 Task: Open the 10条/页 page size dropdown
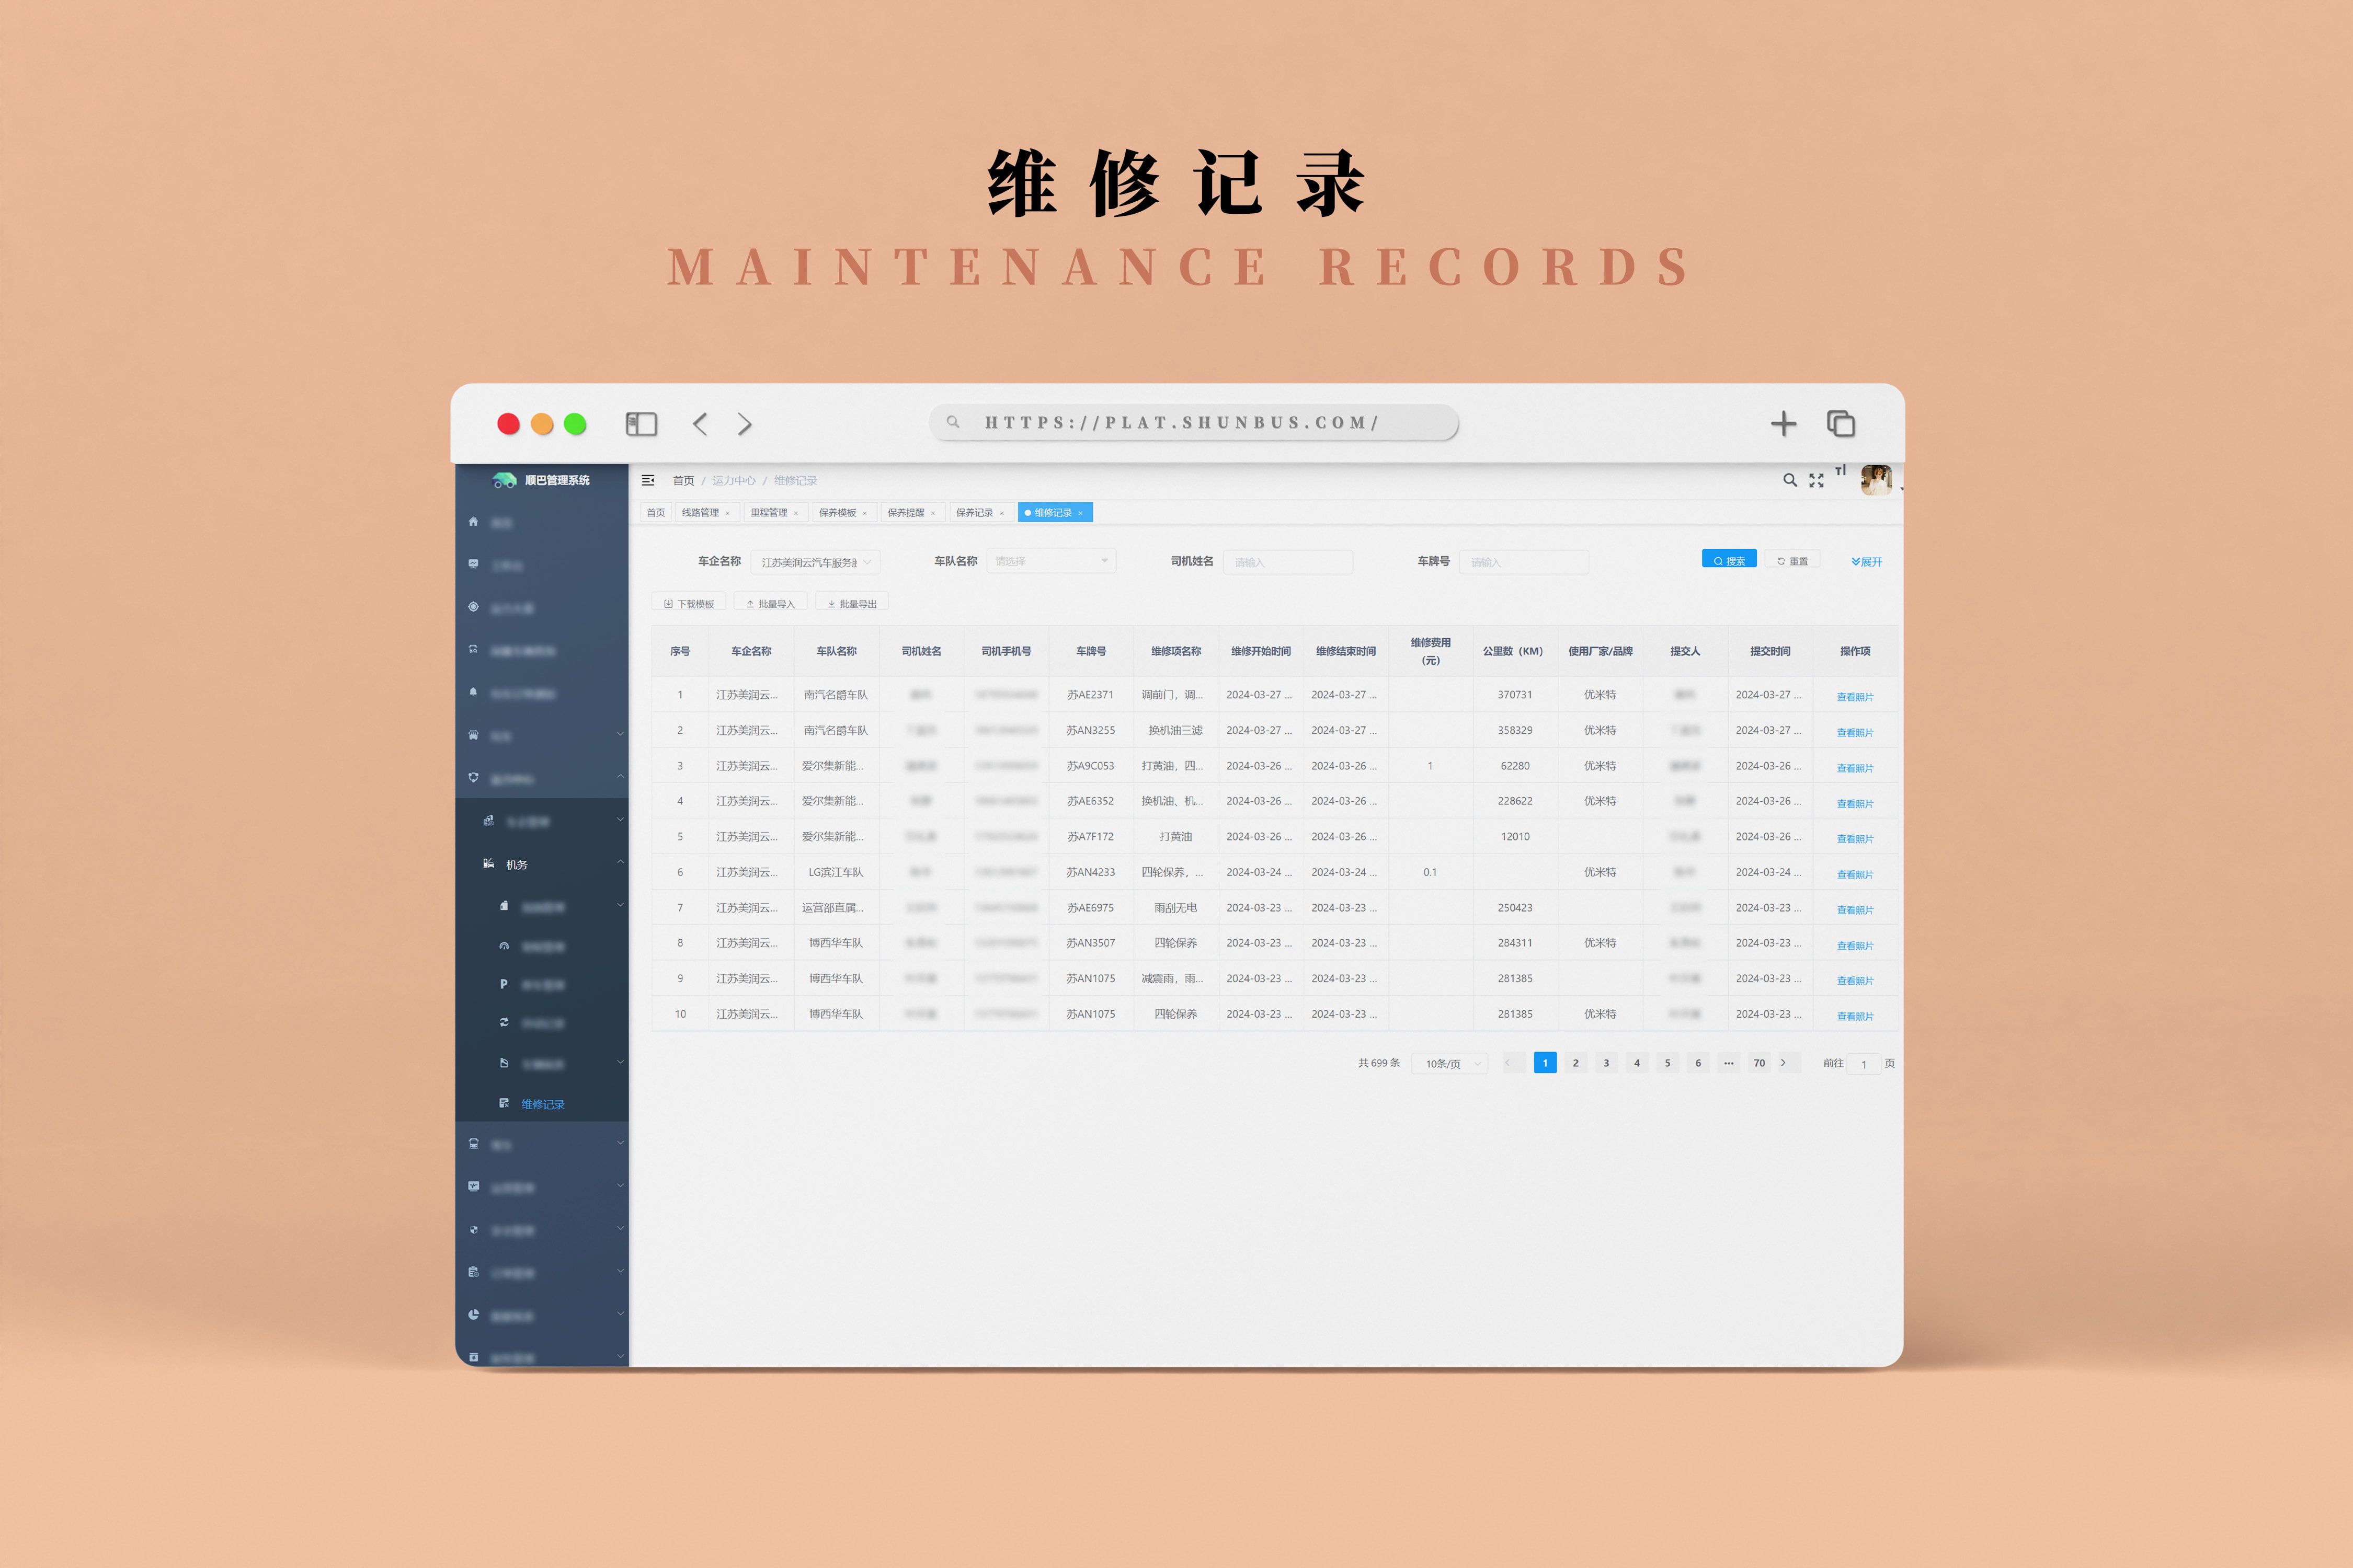click(x=1449, y=1064)
